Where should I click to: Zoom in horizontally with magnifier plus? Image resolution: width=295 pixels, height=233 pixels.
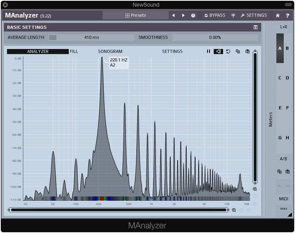(x=234, y=210)
